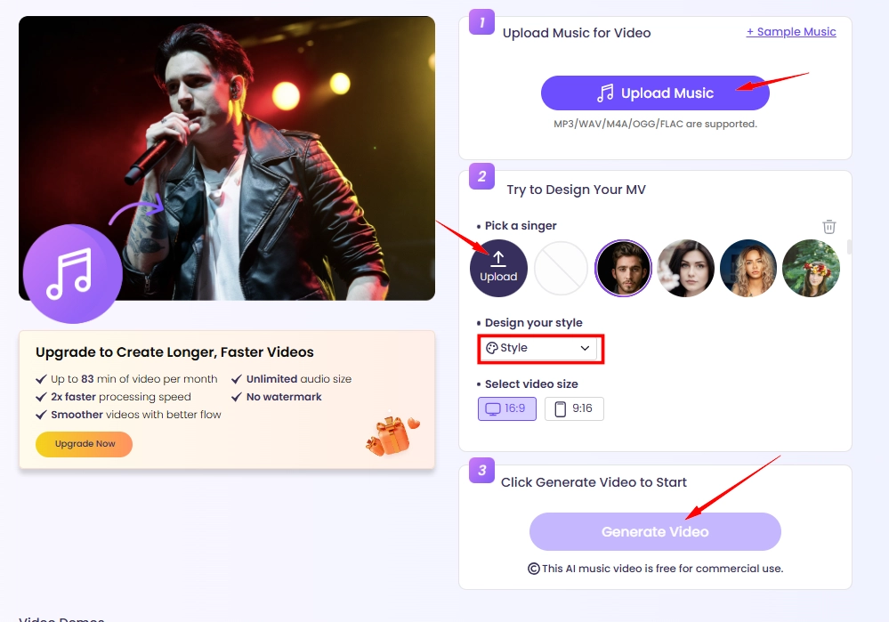The height and width of the screenshot is (622, 889).
Task: Select the blank no-singer option
Action: pos(561,268)
